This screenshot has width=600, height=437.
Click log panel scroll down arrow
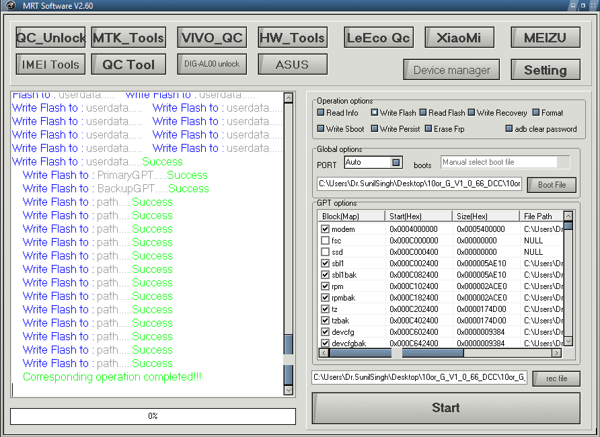(289, 390)
